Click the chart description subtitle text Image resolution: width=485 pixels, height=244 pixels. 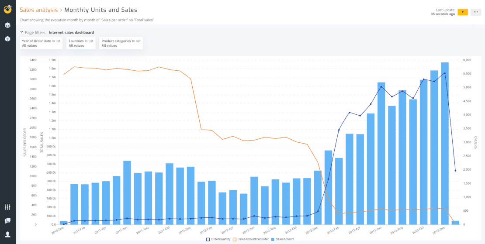(x=87, y=20)
